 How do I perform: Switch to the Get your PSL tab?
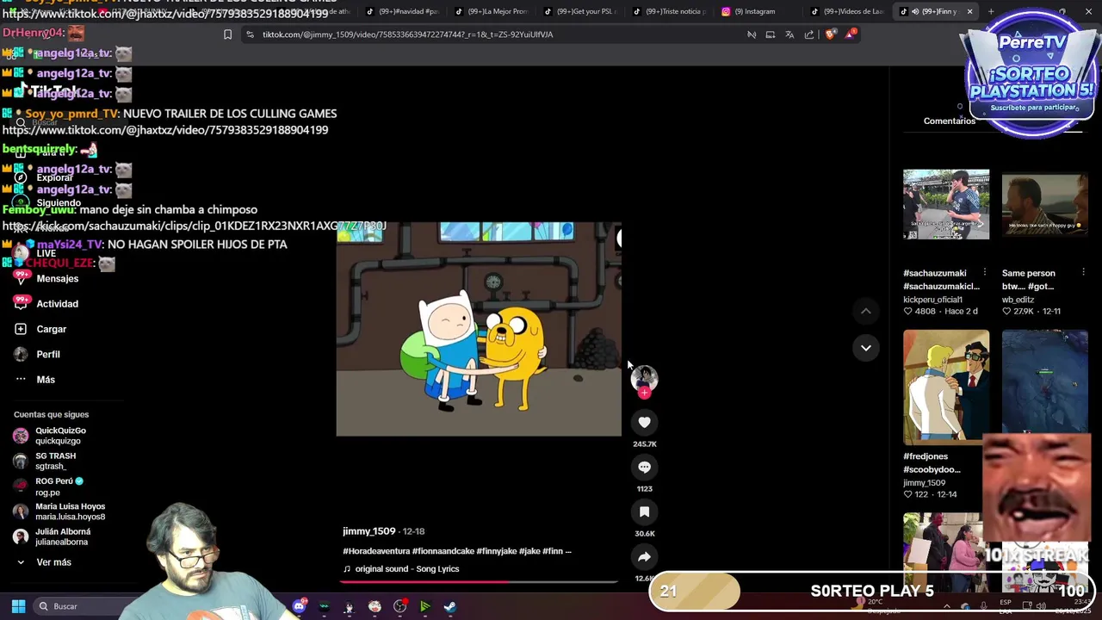[580, 11]
